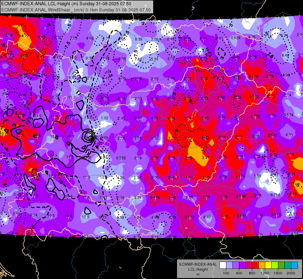Choose the dark green legend swatch
The image size is (303, 279).
[281, 265]
